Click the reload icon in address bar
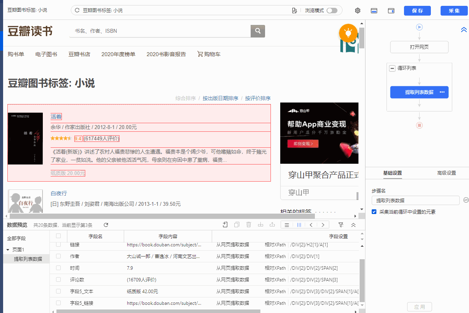 click(77, 11)
